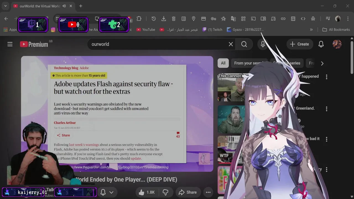Dislike the video with thumbs down
This screenshot has width=354, height=199.
(166, 192)
